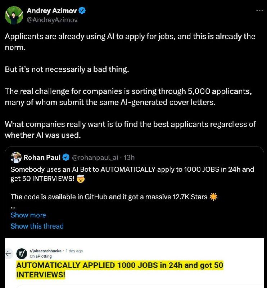Viewport: 267px width, 288px height.
Task: Click Rohan Paul's verified checkmark badge
Action: (66, 157)
